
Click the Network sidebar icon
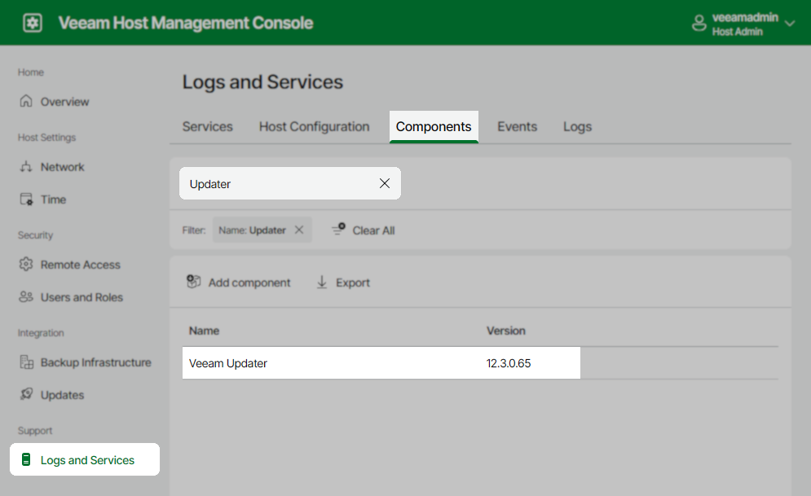(x=26, y=166)
